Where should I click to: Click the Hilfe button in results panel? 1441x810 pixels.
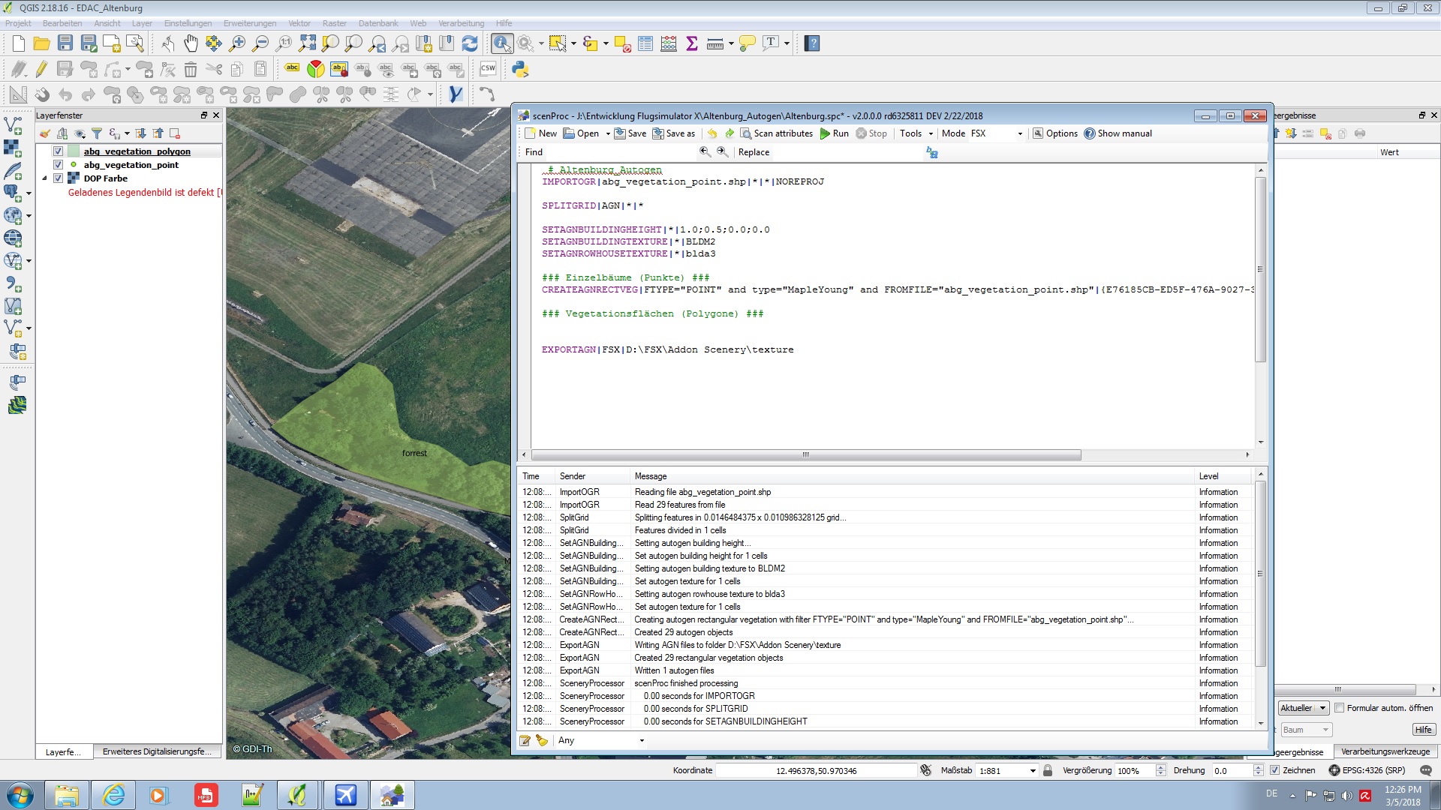(1423, 730)
